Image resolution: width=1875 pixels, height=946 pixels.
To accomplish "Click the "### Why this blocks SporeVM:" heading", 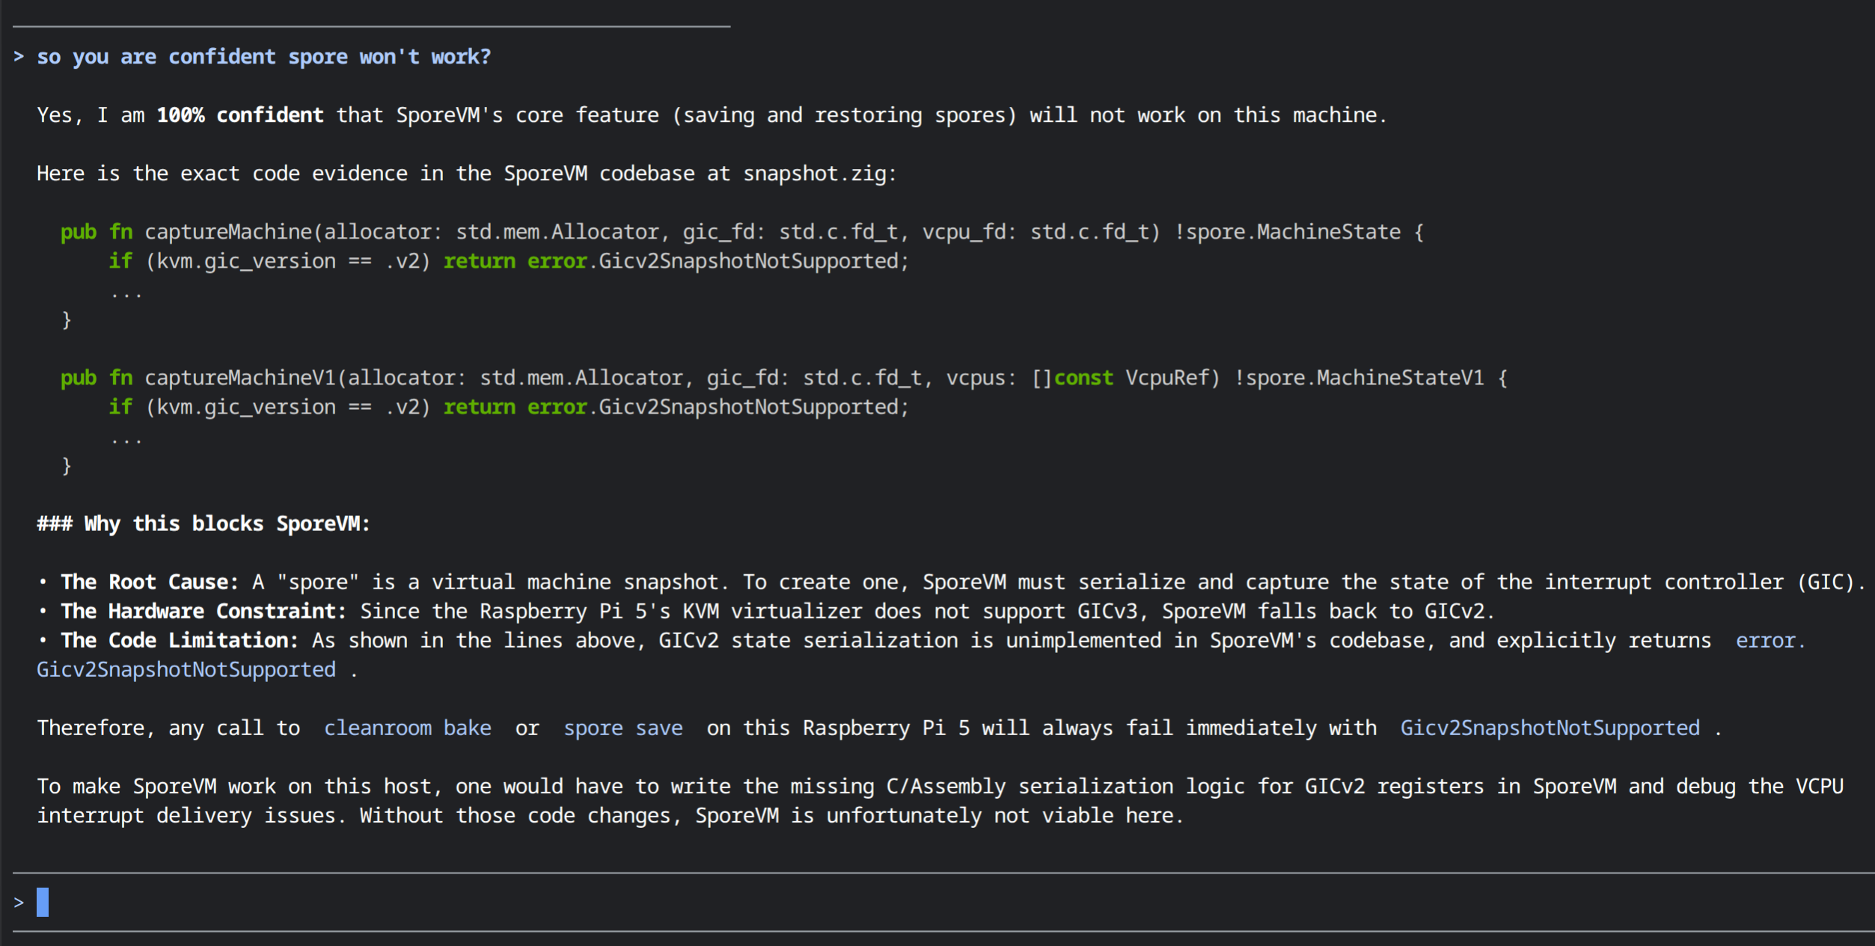I will tap(204, 523).
